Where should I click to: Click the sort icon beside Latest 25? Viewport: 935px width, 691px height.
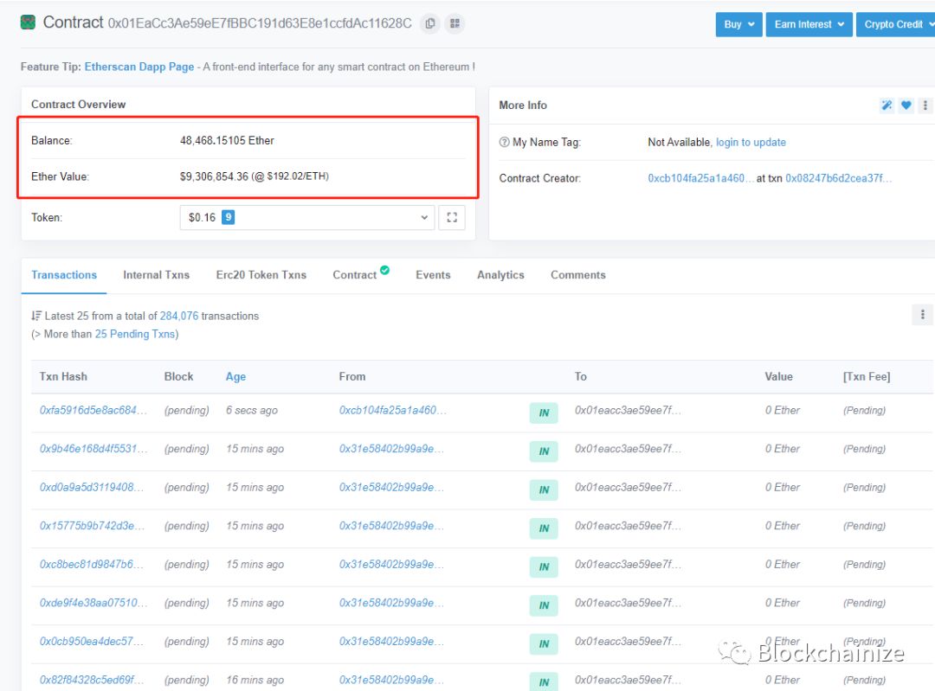[36, 316]
